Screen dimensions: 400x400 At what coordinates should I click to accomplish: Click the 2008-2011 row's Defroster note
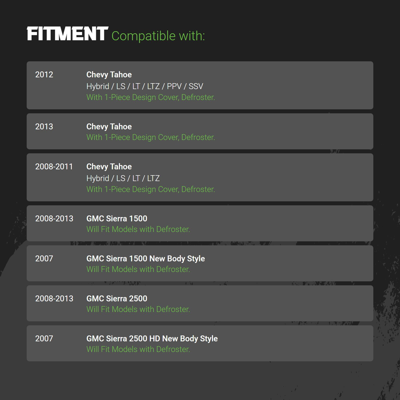[151, 189]
